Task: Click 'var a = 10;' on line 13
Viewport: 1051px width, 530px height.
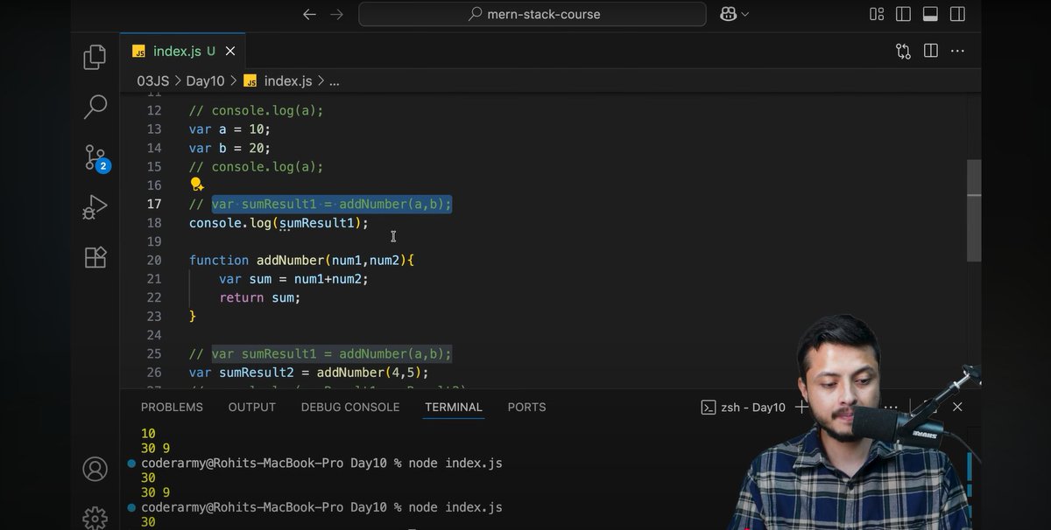Action: click(230, 129)
